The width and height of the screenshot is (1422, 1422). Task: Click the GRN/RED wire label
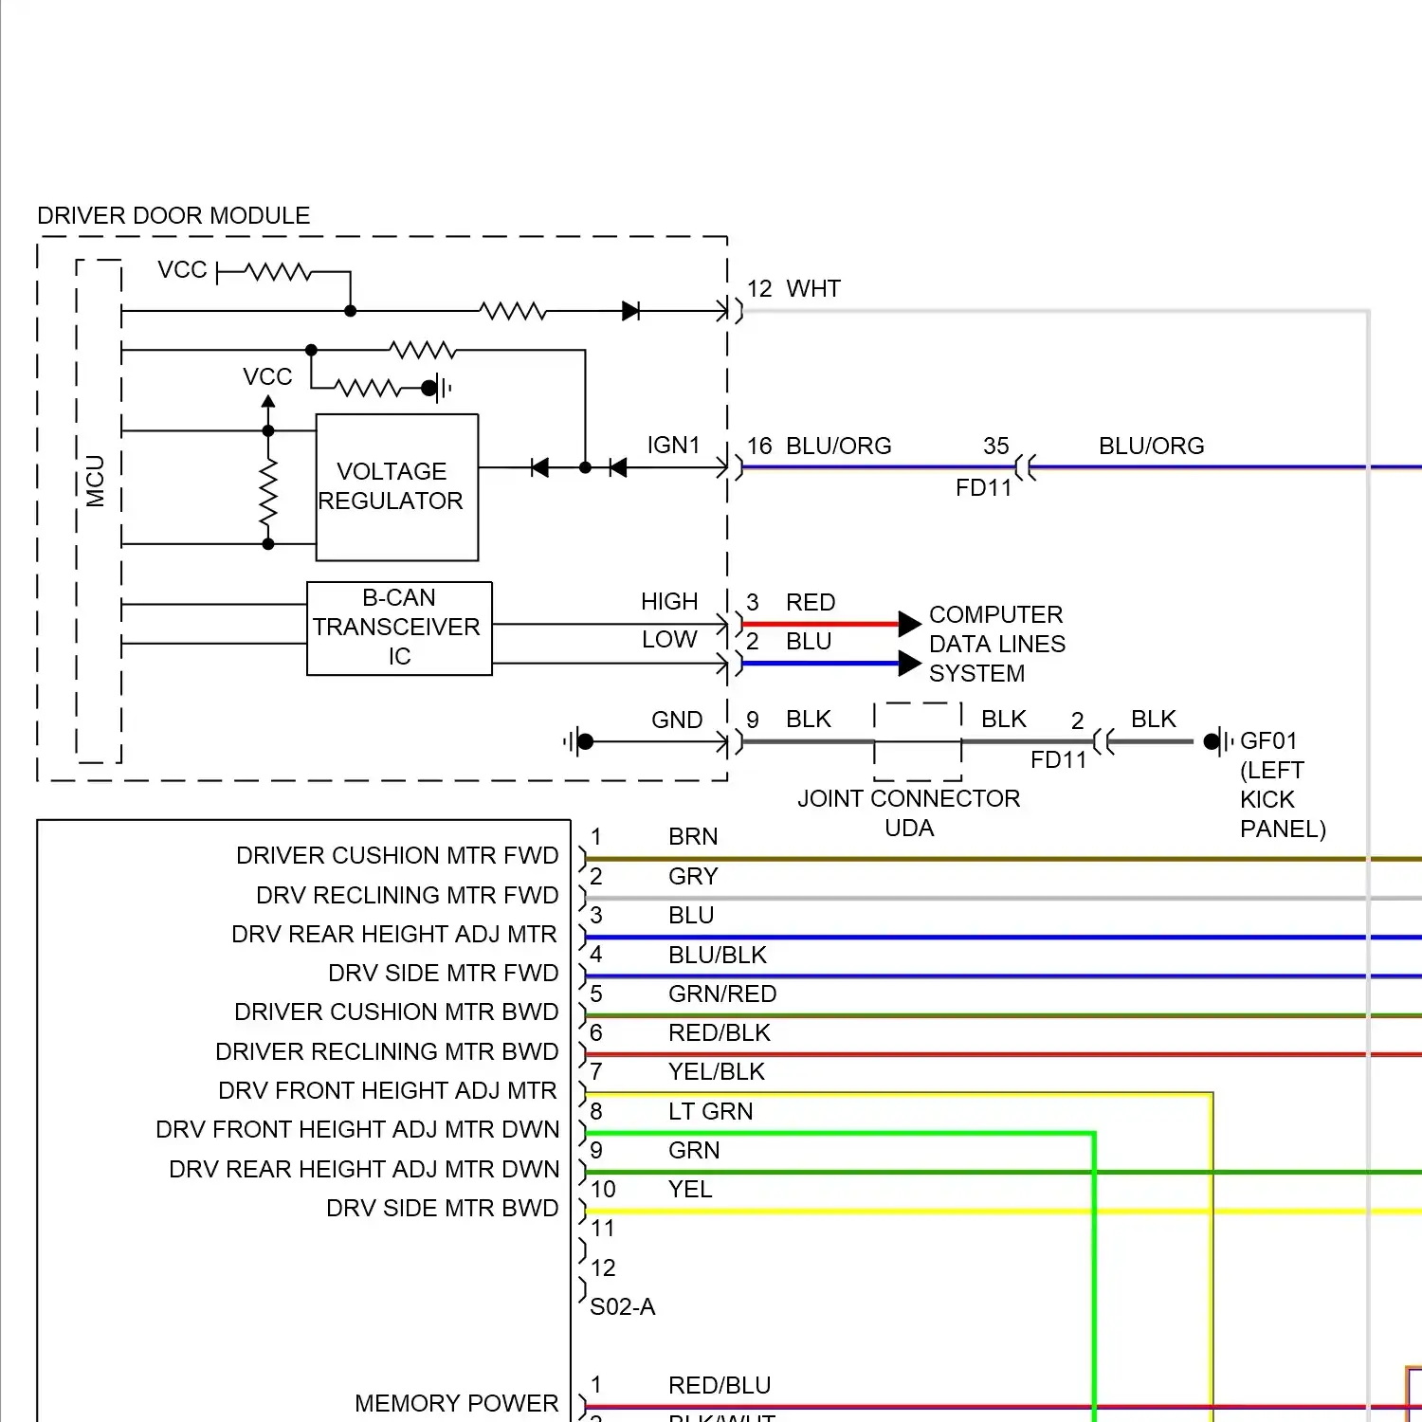tap(722, 994)
